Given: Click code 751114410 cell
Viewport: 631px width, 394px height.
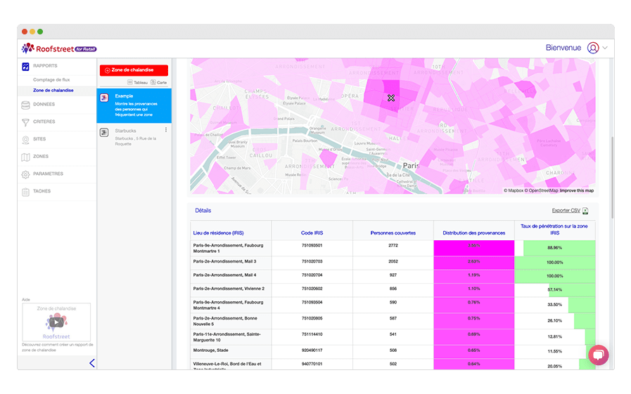Looking at the screenshot, I should point(312,334).
